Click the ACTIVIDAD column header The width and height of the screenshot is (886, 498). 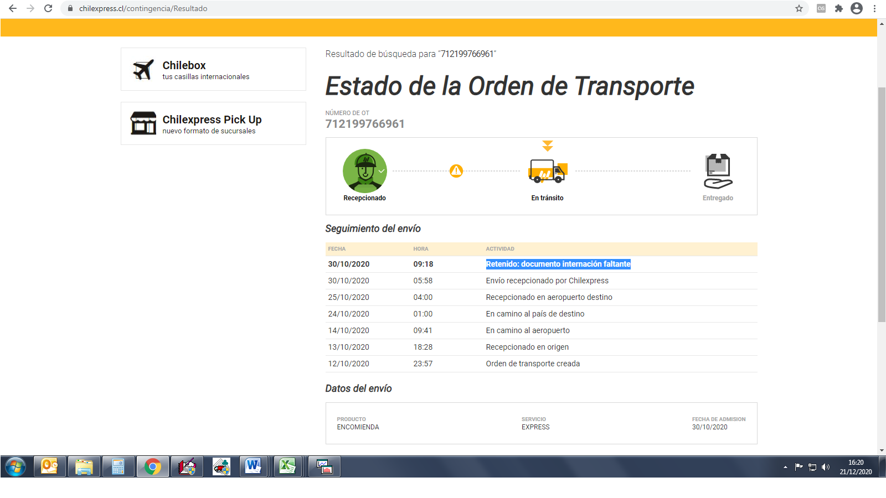click(x=500, y=249)
